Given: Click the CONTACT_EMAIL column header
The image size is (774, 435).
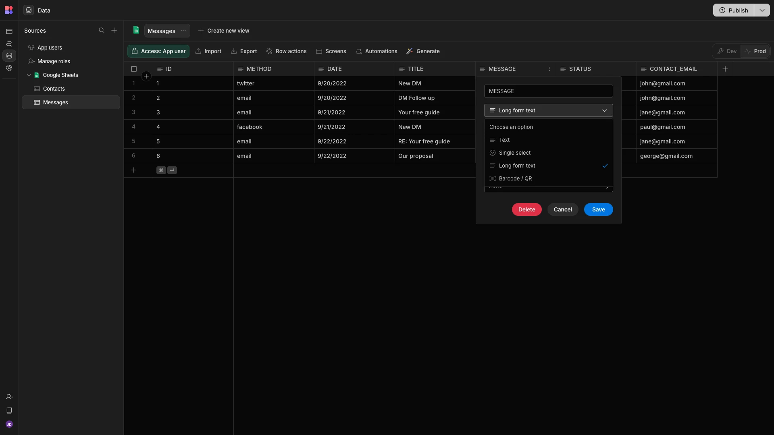Looking at the screenshot, I should [x=677, y=69].
